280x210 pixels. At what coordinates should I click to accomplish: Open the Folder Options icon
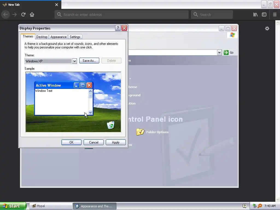pos(140,132)
